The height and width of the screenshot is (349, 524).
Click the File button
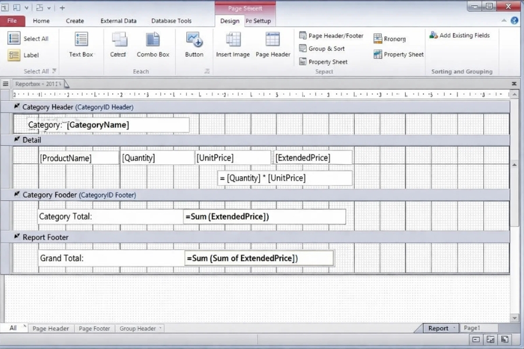12,21
